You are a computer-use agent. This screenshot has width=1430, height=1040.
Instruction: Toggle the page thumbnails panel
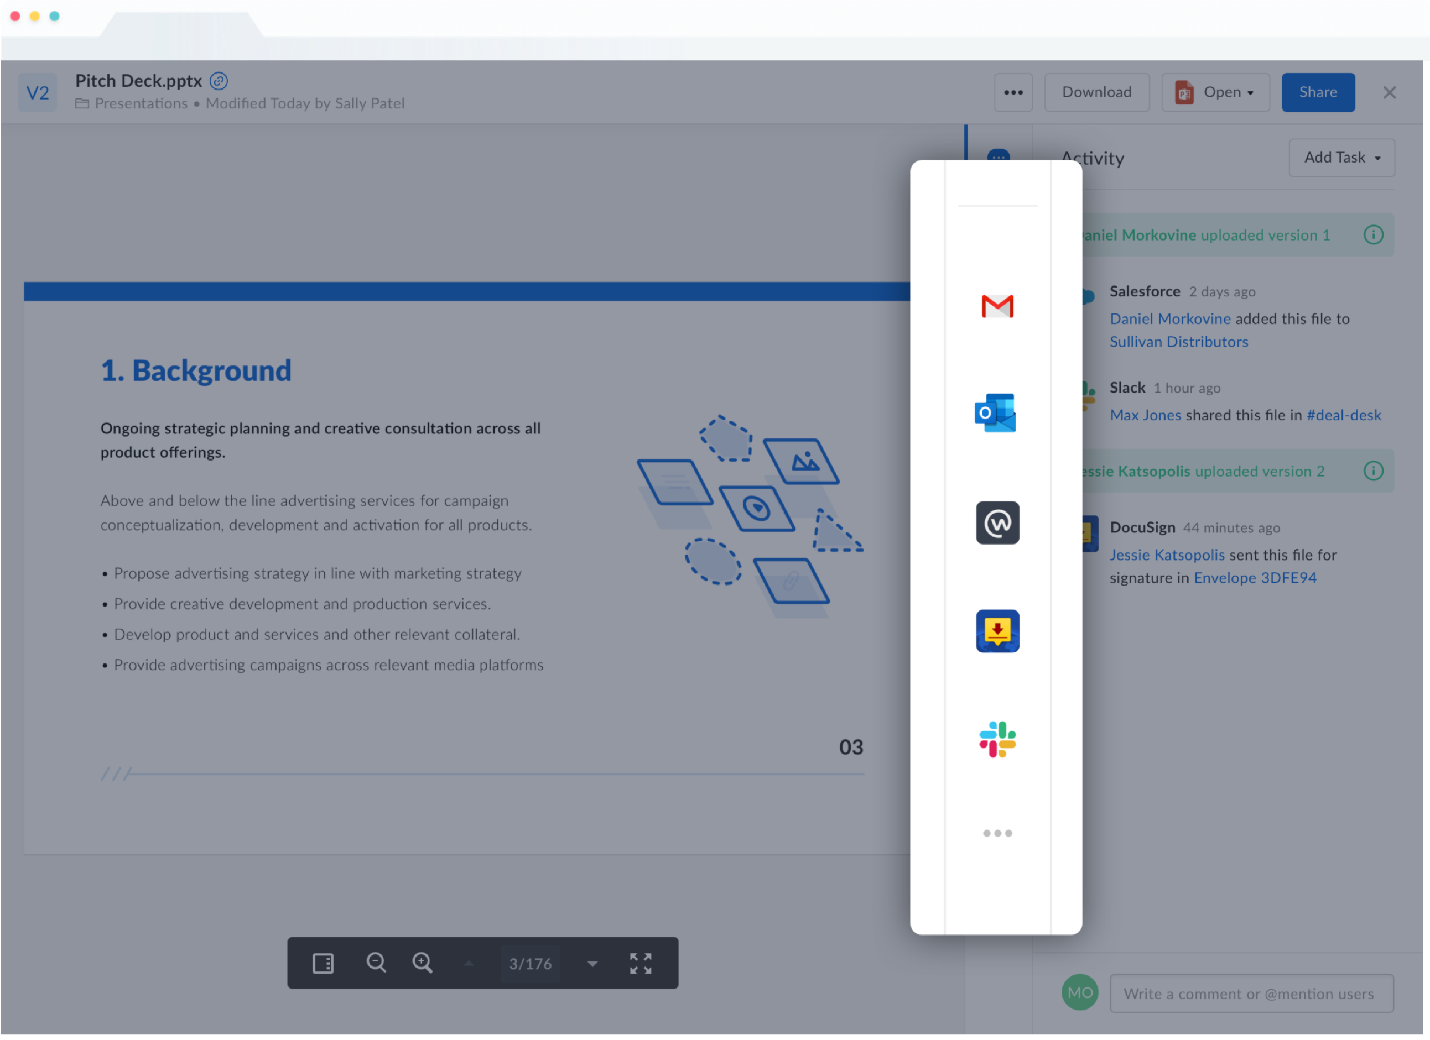click(323, 963)
